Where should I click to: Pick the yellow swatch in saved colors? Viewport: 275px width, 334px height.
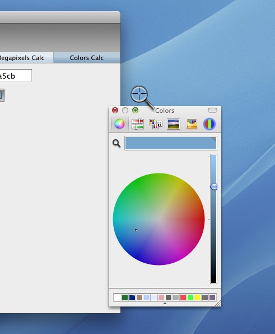pyautogui.click(x=198, y=298)
